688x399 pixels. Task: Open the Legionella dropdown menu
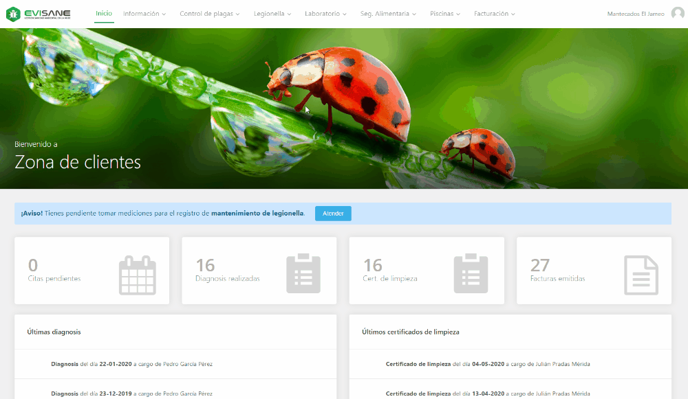coord(272,14)
